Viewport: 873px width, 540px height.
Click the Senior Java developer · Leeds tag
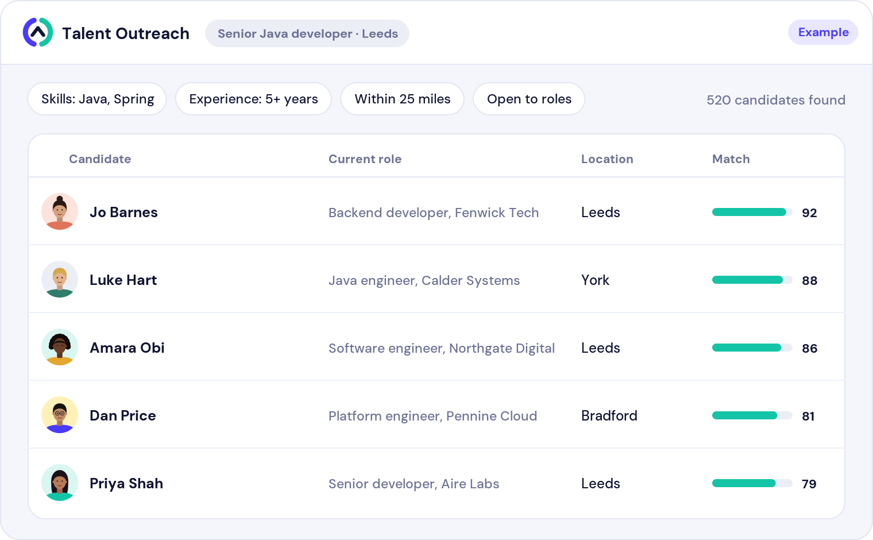click(307, 33)
